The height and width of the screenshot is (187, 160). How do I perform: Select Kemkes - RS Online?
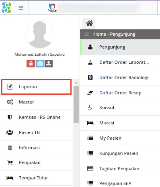tap(36, 117)
